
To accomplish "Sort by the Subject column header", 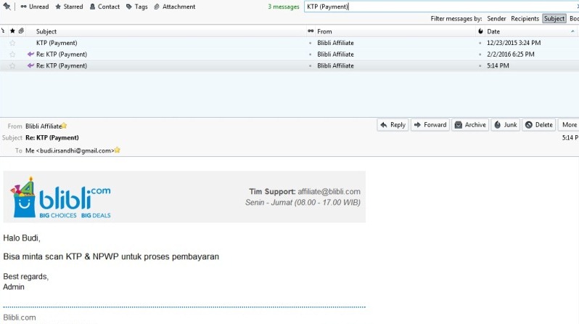I will [x=46, y=31].
